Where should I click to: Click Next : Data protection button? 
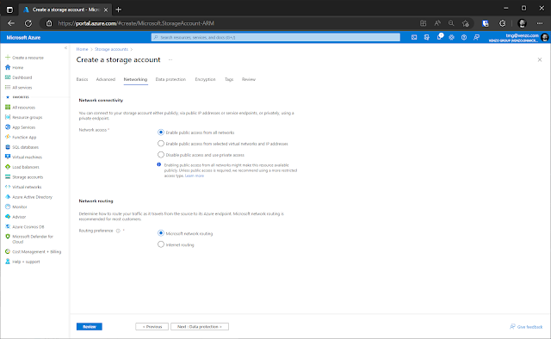click(200, 327)
